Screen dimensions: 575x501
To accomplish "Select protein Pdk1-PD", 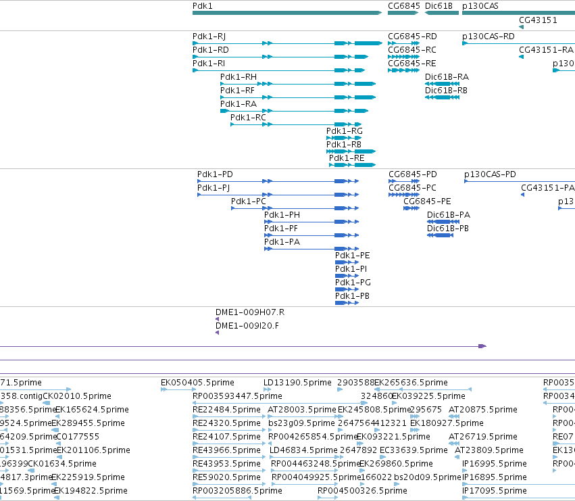I will tap(278, 181).
